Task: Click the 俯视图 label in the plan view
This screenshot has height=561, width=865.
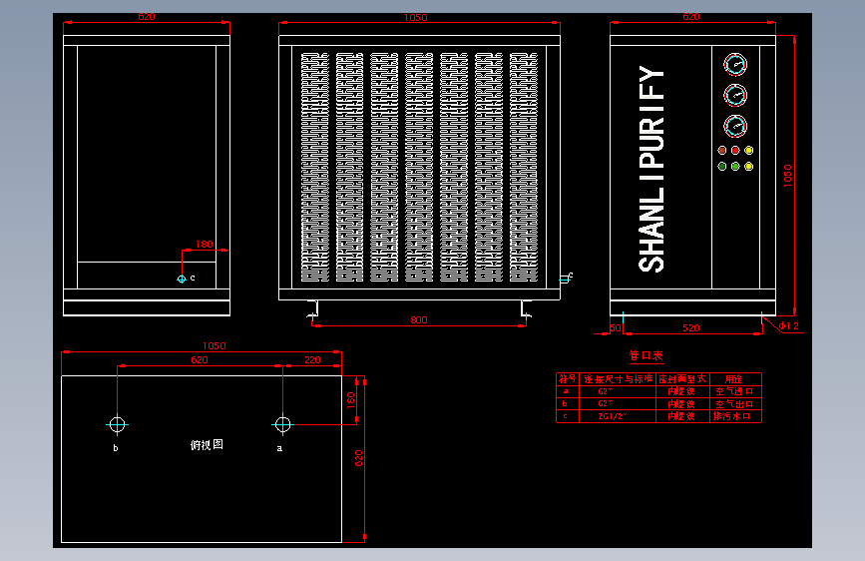Action: coord(207,444)
